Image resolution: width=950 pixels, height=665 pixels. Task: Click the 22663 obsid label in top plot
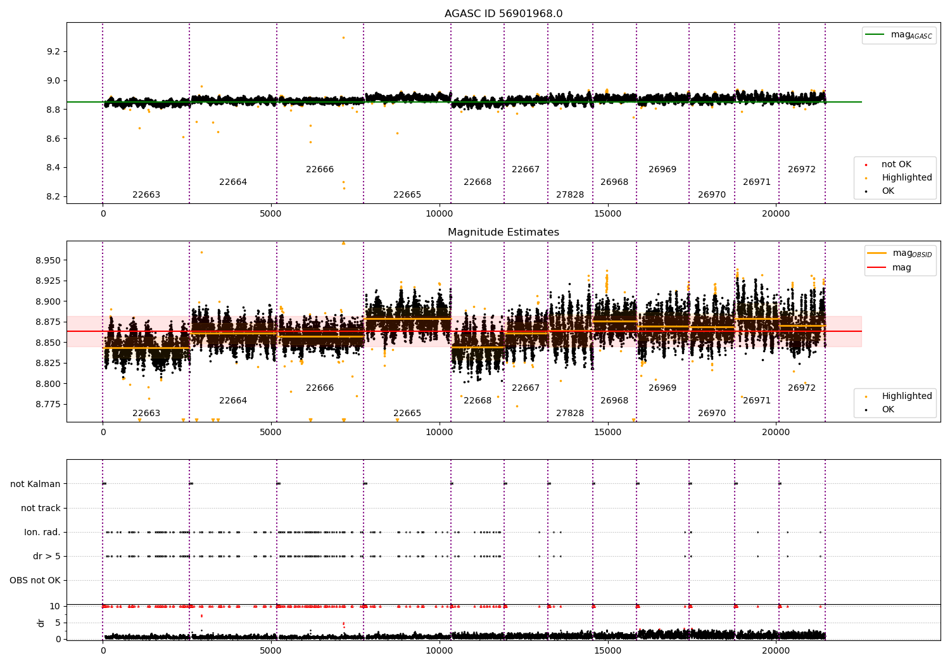point(146,195)
